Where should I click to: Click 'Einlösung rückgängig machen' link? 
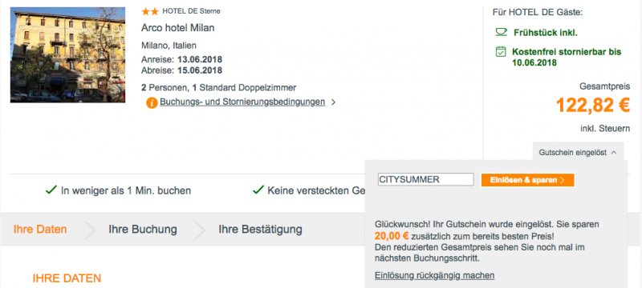click(x=434, y=276)
